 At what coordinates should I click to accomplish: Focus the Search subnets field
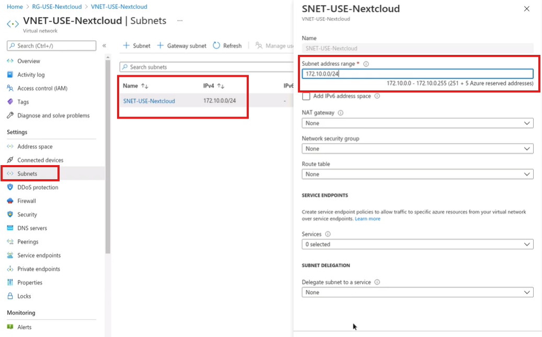click(206, 67)
